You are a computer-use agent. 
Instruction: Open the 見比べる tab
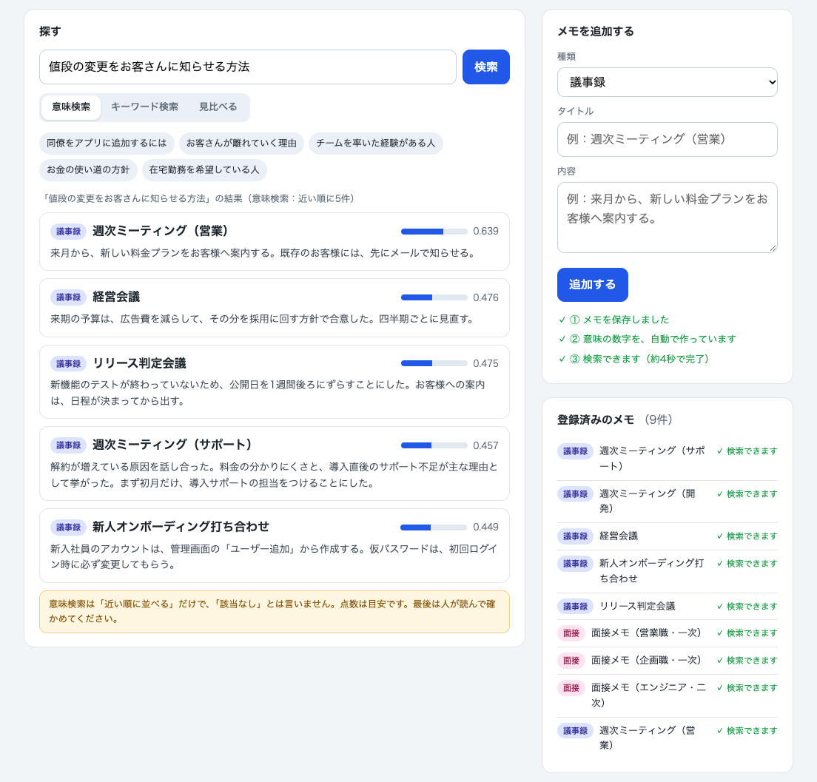pyautogui.click(x=218, y=107)
